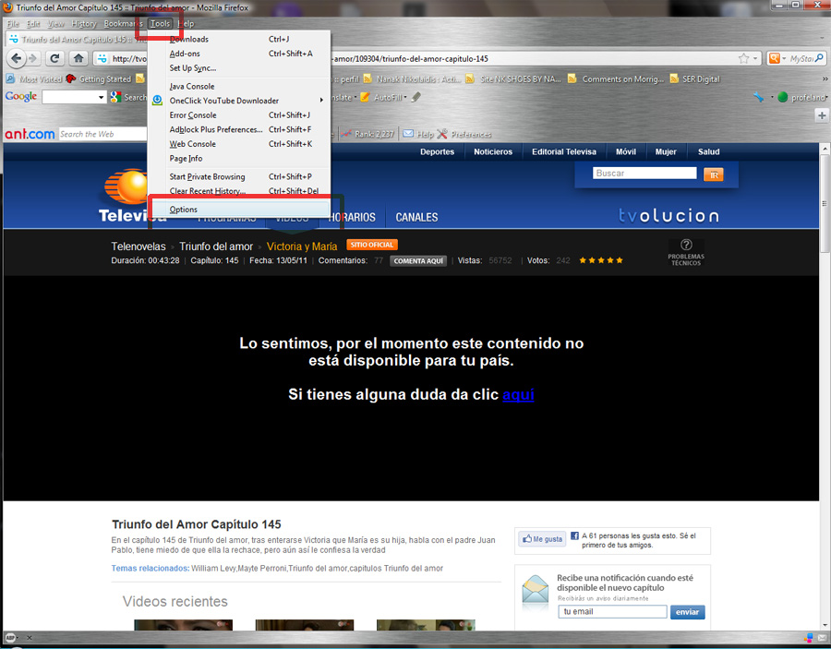Open the Tools menu

tap(160, 23)
